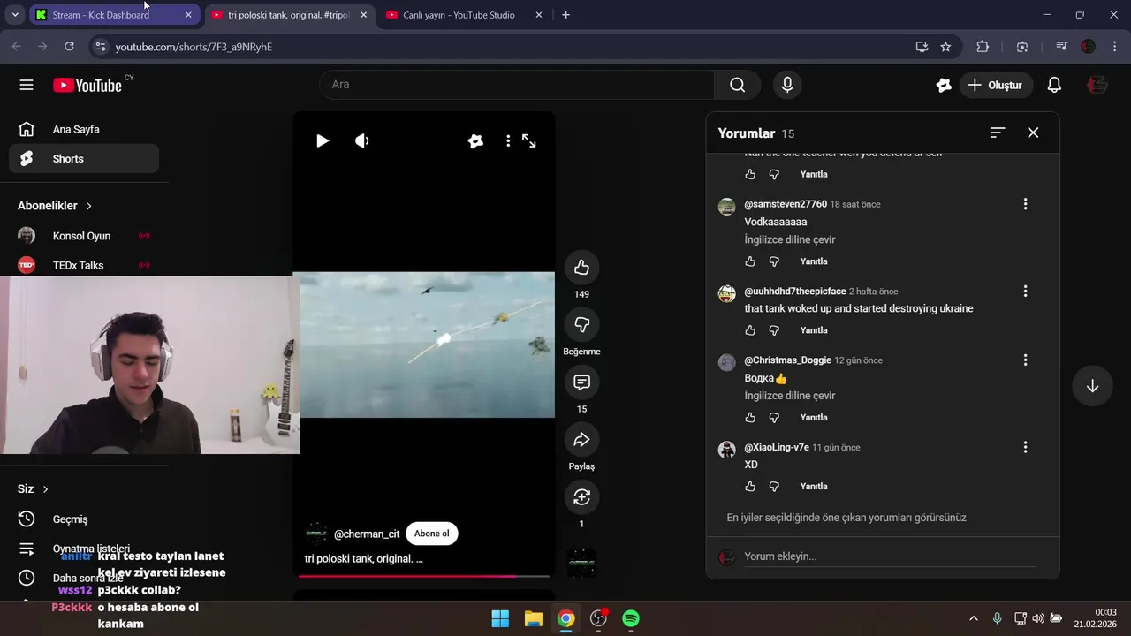Open Oluştur create button
This screenshot has height=636, width=1131.
[x=996, y=85]
